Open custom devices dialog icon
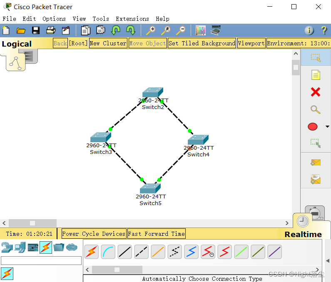 pos(216,30)
